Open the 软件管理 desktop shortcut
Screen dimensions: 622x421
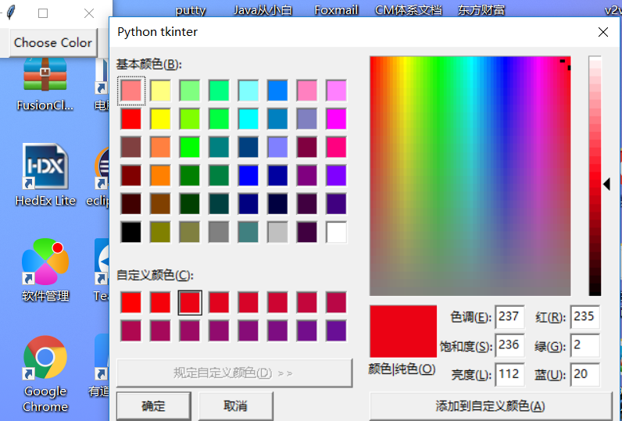pyautogui.click(x=45, y=270)
